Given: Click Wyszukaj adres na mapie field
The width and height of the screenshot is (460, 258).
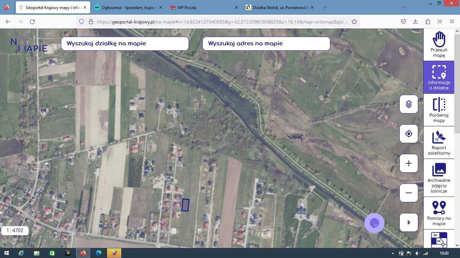Looking at the screenshot, I should coord(266,43).
